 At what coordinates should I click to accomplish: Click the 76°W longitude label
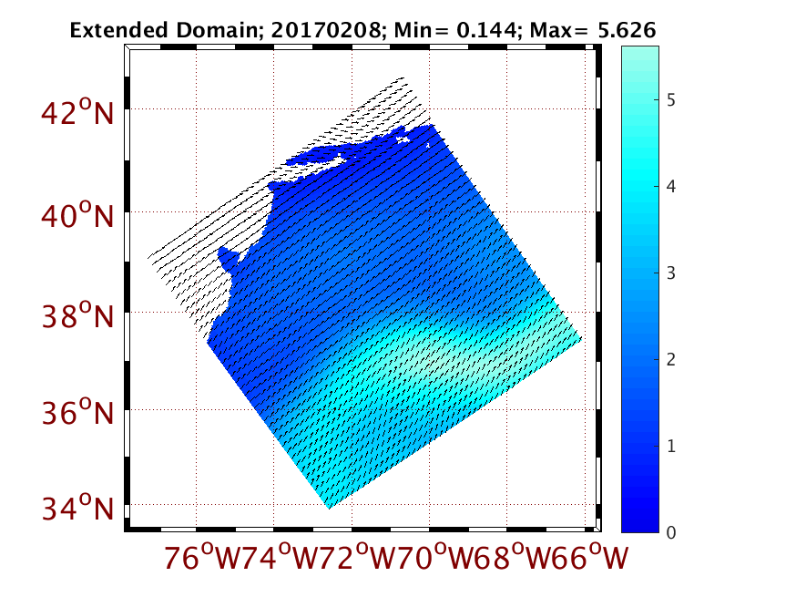[202, 558]
